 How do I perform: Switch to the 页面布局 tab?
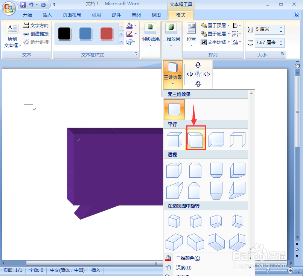[72, 15]
